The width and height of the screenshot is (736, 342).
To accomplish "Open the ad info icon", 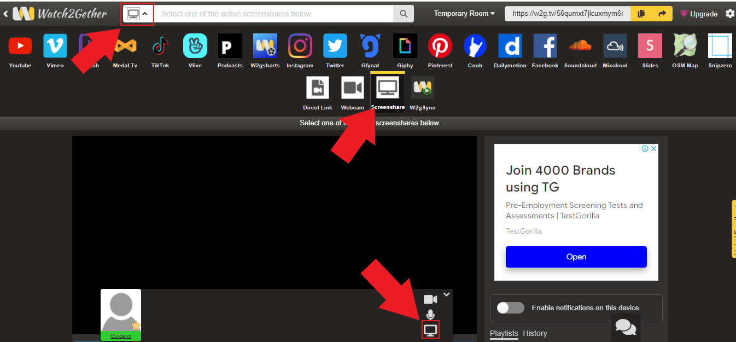I will click(x=645, y=148).
